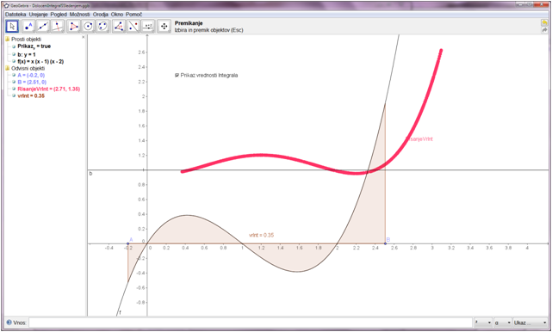Select the Angle tool
The image size is (552, 332).
[x=119, y=27]
